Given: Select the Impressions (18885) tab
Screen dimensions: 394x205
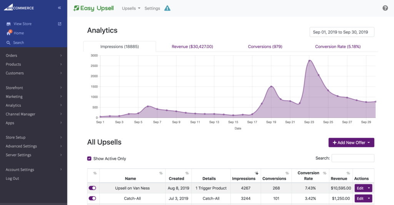Looking at the screenshot, I should click(120, 46).
